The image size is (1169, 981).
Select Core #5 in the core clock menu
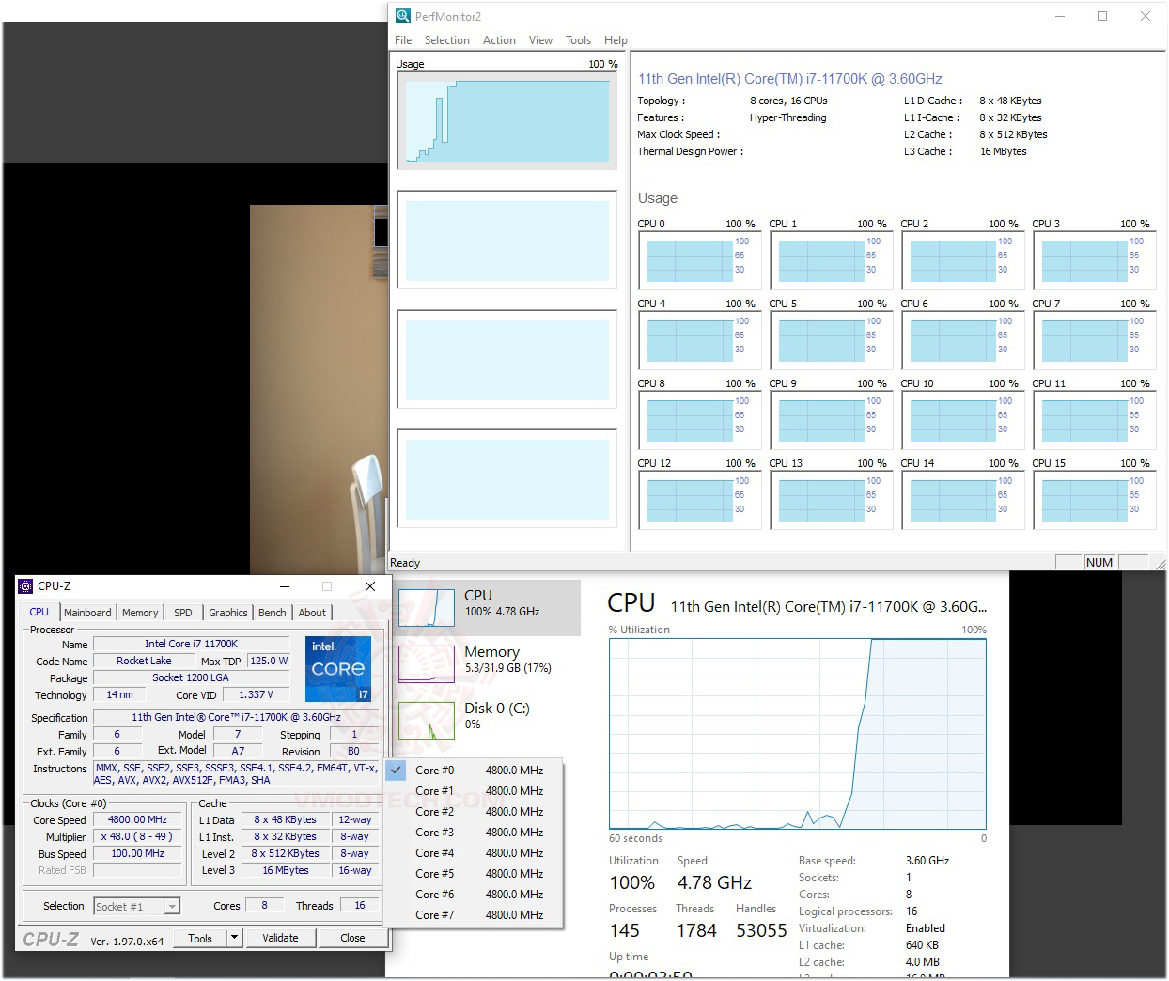click(x=474, y=874)
